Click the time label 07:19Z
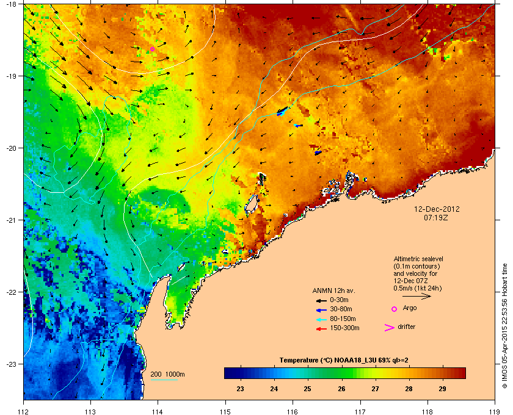The height and width of the screenshot is (415, 513). (x=436, y=217)
